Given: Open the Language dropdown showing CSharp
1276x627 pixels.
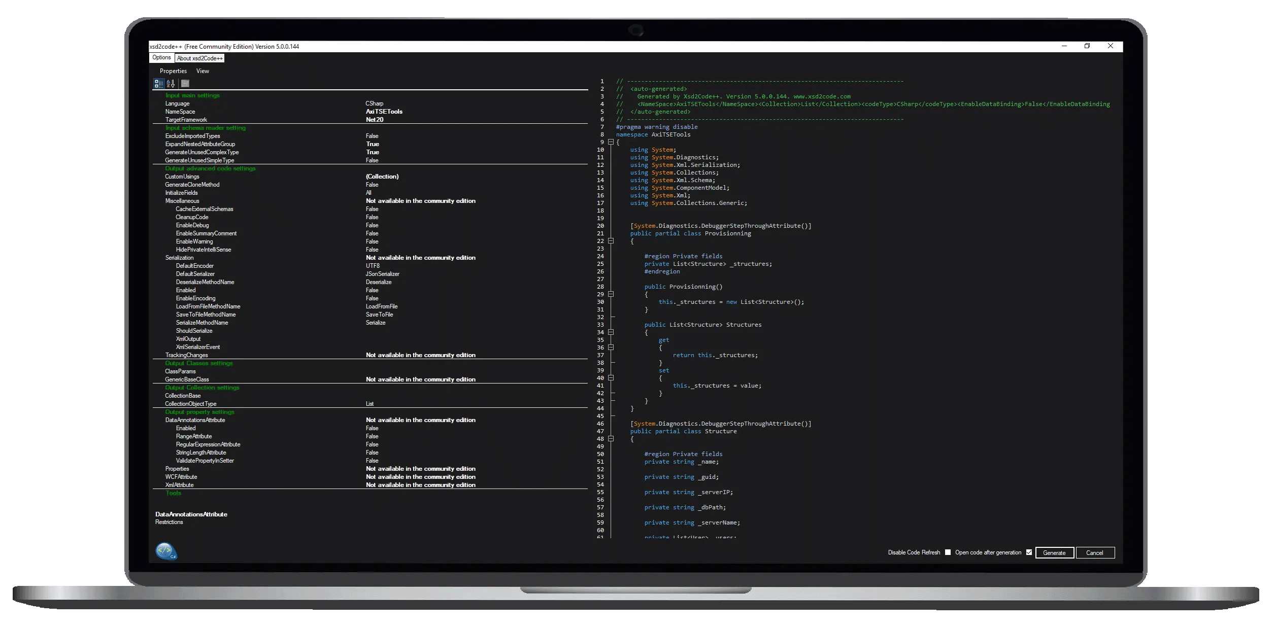Looking at the screenshot, I should coord(375,103).
